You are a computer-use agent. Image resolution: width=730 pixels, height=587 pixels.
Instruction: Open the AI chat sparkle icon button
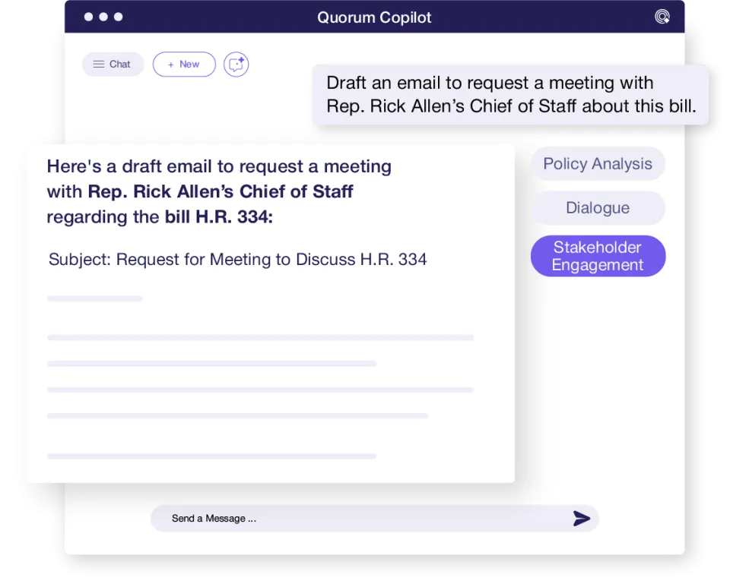(236, 64)
